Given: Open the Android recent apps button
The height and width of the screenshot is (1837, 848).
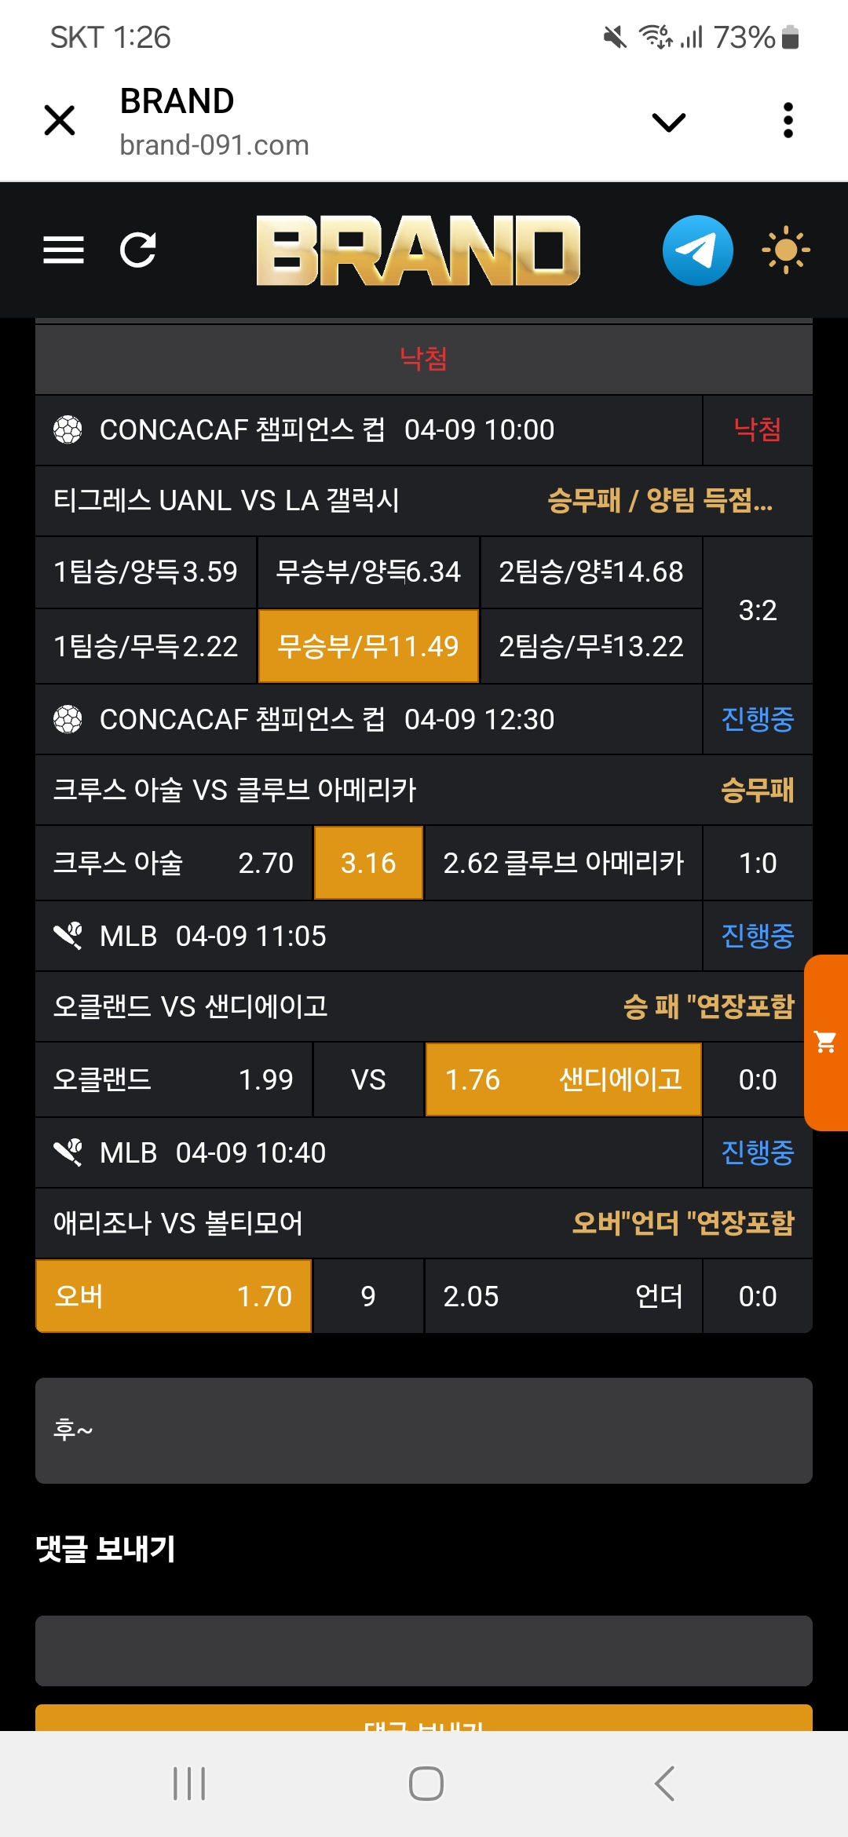Looking at the screenshot, I should coord(189,1784).
